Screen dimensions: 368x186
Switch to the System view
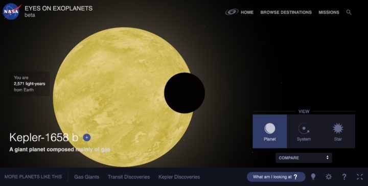[304, 131]
